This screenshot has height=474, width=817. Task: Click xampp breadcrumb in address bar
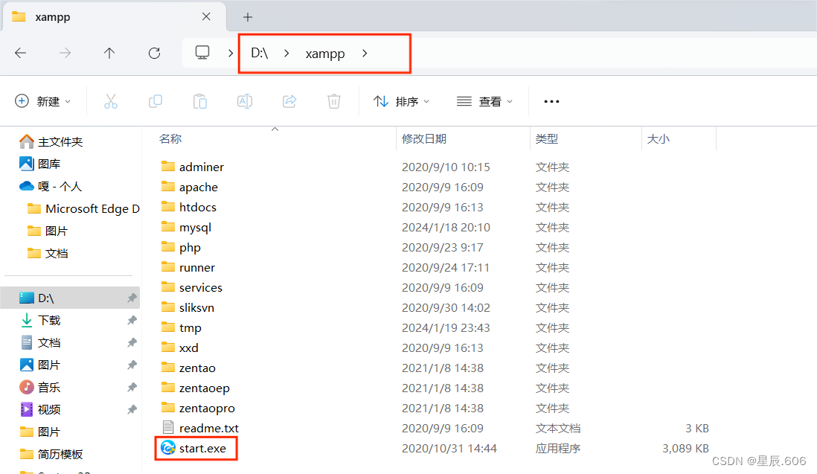[325, 54]
